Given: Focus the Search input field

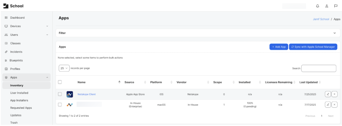Looking at the screenshot, I should point(319,68).
